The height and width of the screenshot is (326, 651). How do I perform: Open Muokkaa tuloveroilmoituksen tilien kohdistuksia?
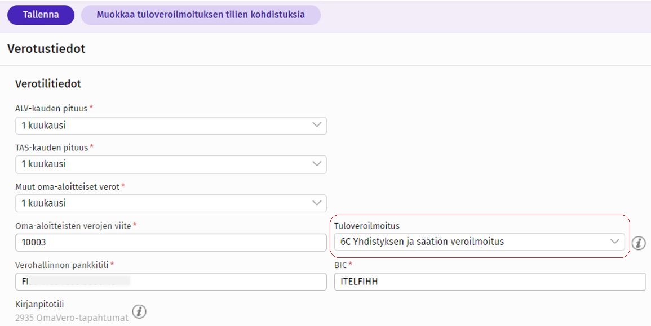pyautogui.click(x=201, y=15)
